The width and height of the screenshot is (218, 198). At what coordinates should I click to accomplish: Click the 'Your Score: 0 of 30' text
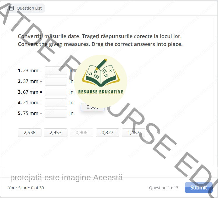[26, 188]
